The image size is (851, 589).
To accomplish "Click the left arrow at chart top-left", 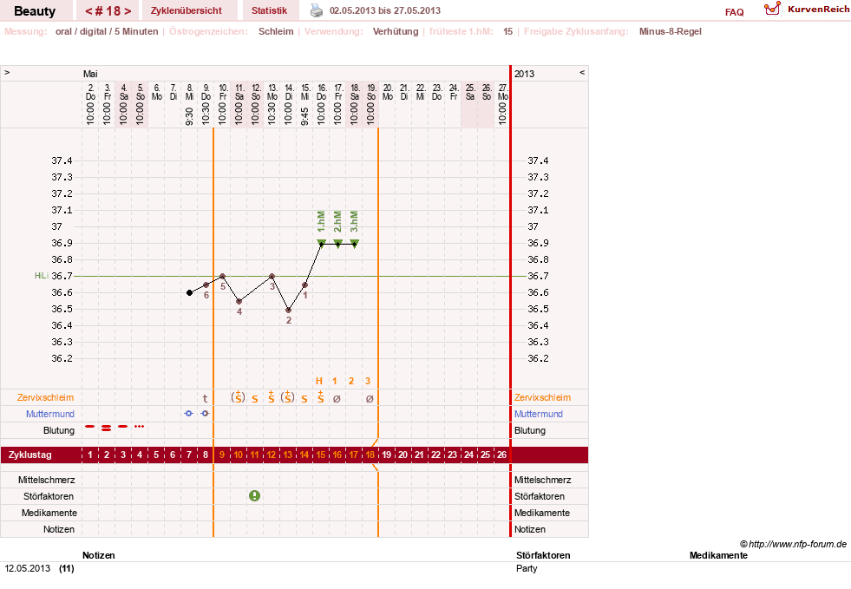I will 7,72.
